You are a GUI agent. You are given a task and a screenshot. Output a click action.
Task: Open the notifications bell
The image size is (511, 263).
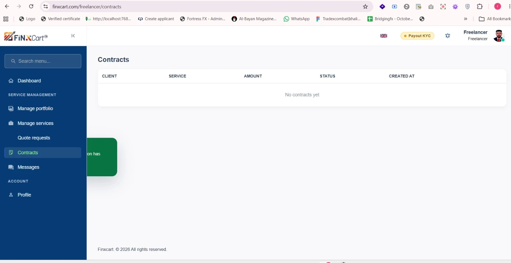448,36
